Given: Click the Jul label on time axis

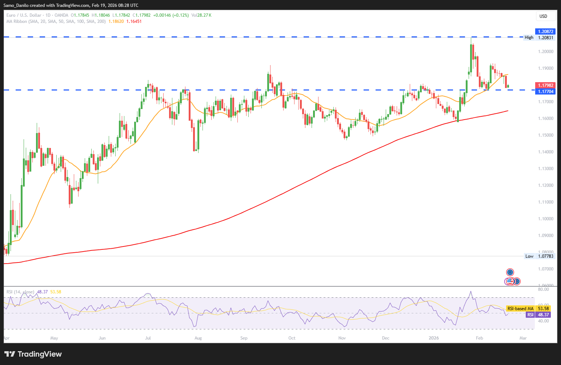Looking at the screenshot, I should 148,338.
